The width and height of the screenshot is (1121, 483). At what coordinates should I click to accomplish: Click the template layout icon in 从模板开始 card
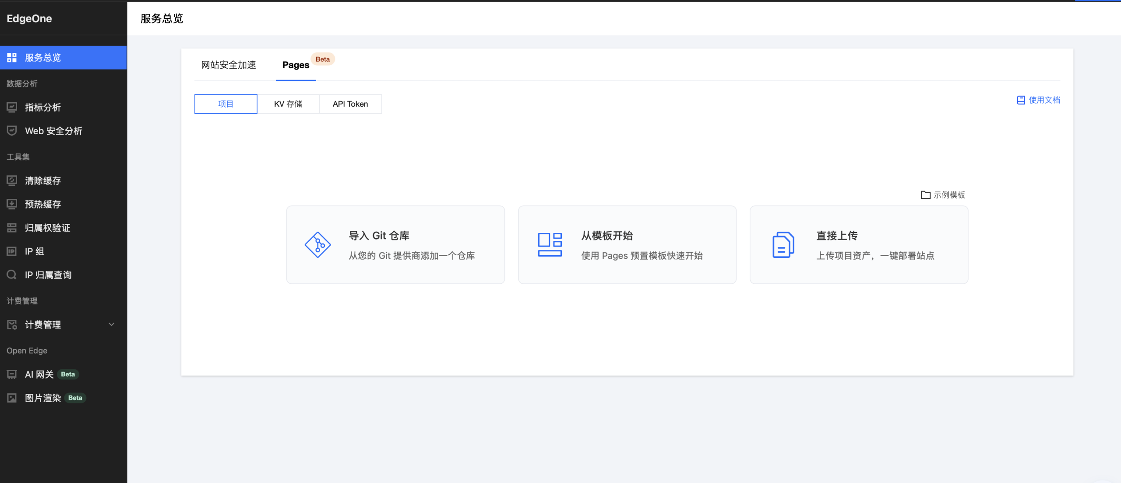coord(550,245)
